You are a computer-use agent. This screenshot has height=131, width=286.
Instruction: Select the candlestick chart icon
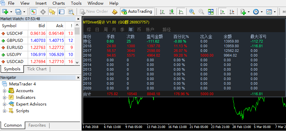point(171,12)
